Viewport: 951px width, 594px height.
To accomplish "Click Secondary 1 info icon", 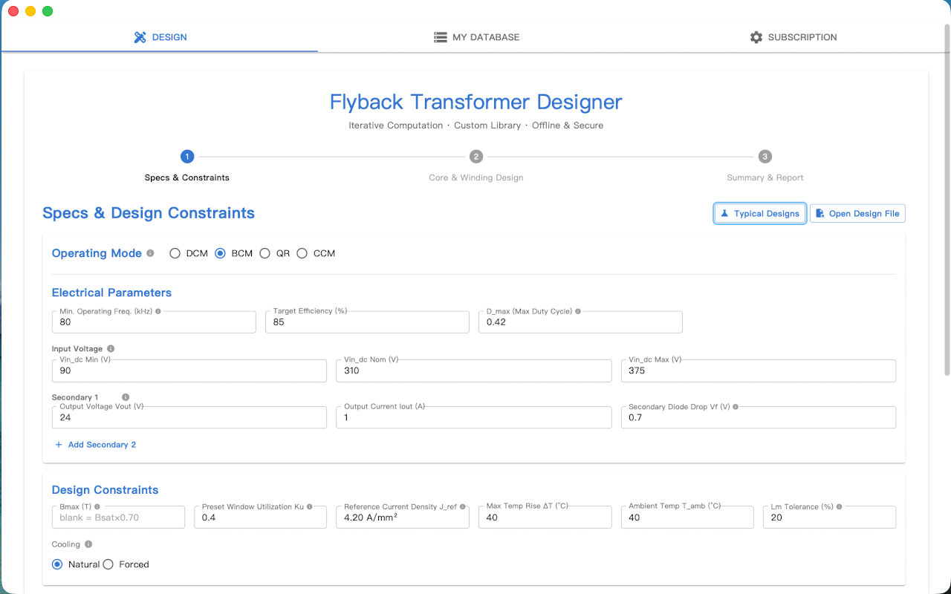I will (126, 397).
